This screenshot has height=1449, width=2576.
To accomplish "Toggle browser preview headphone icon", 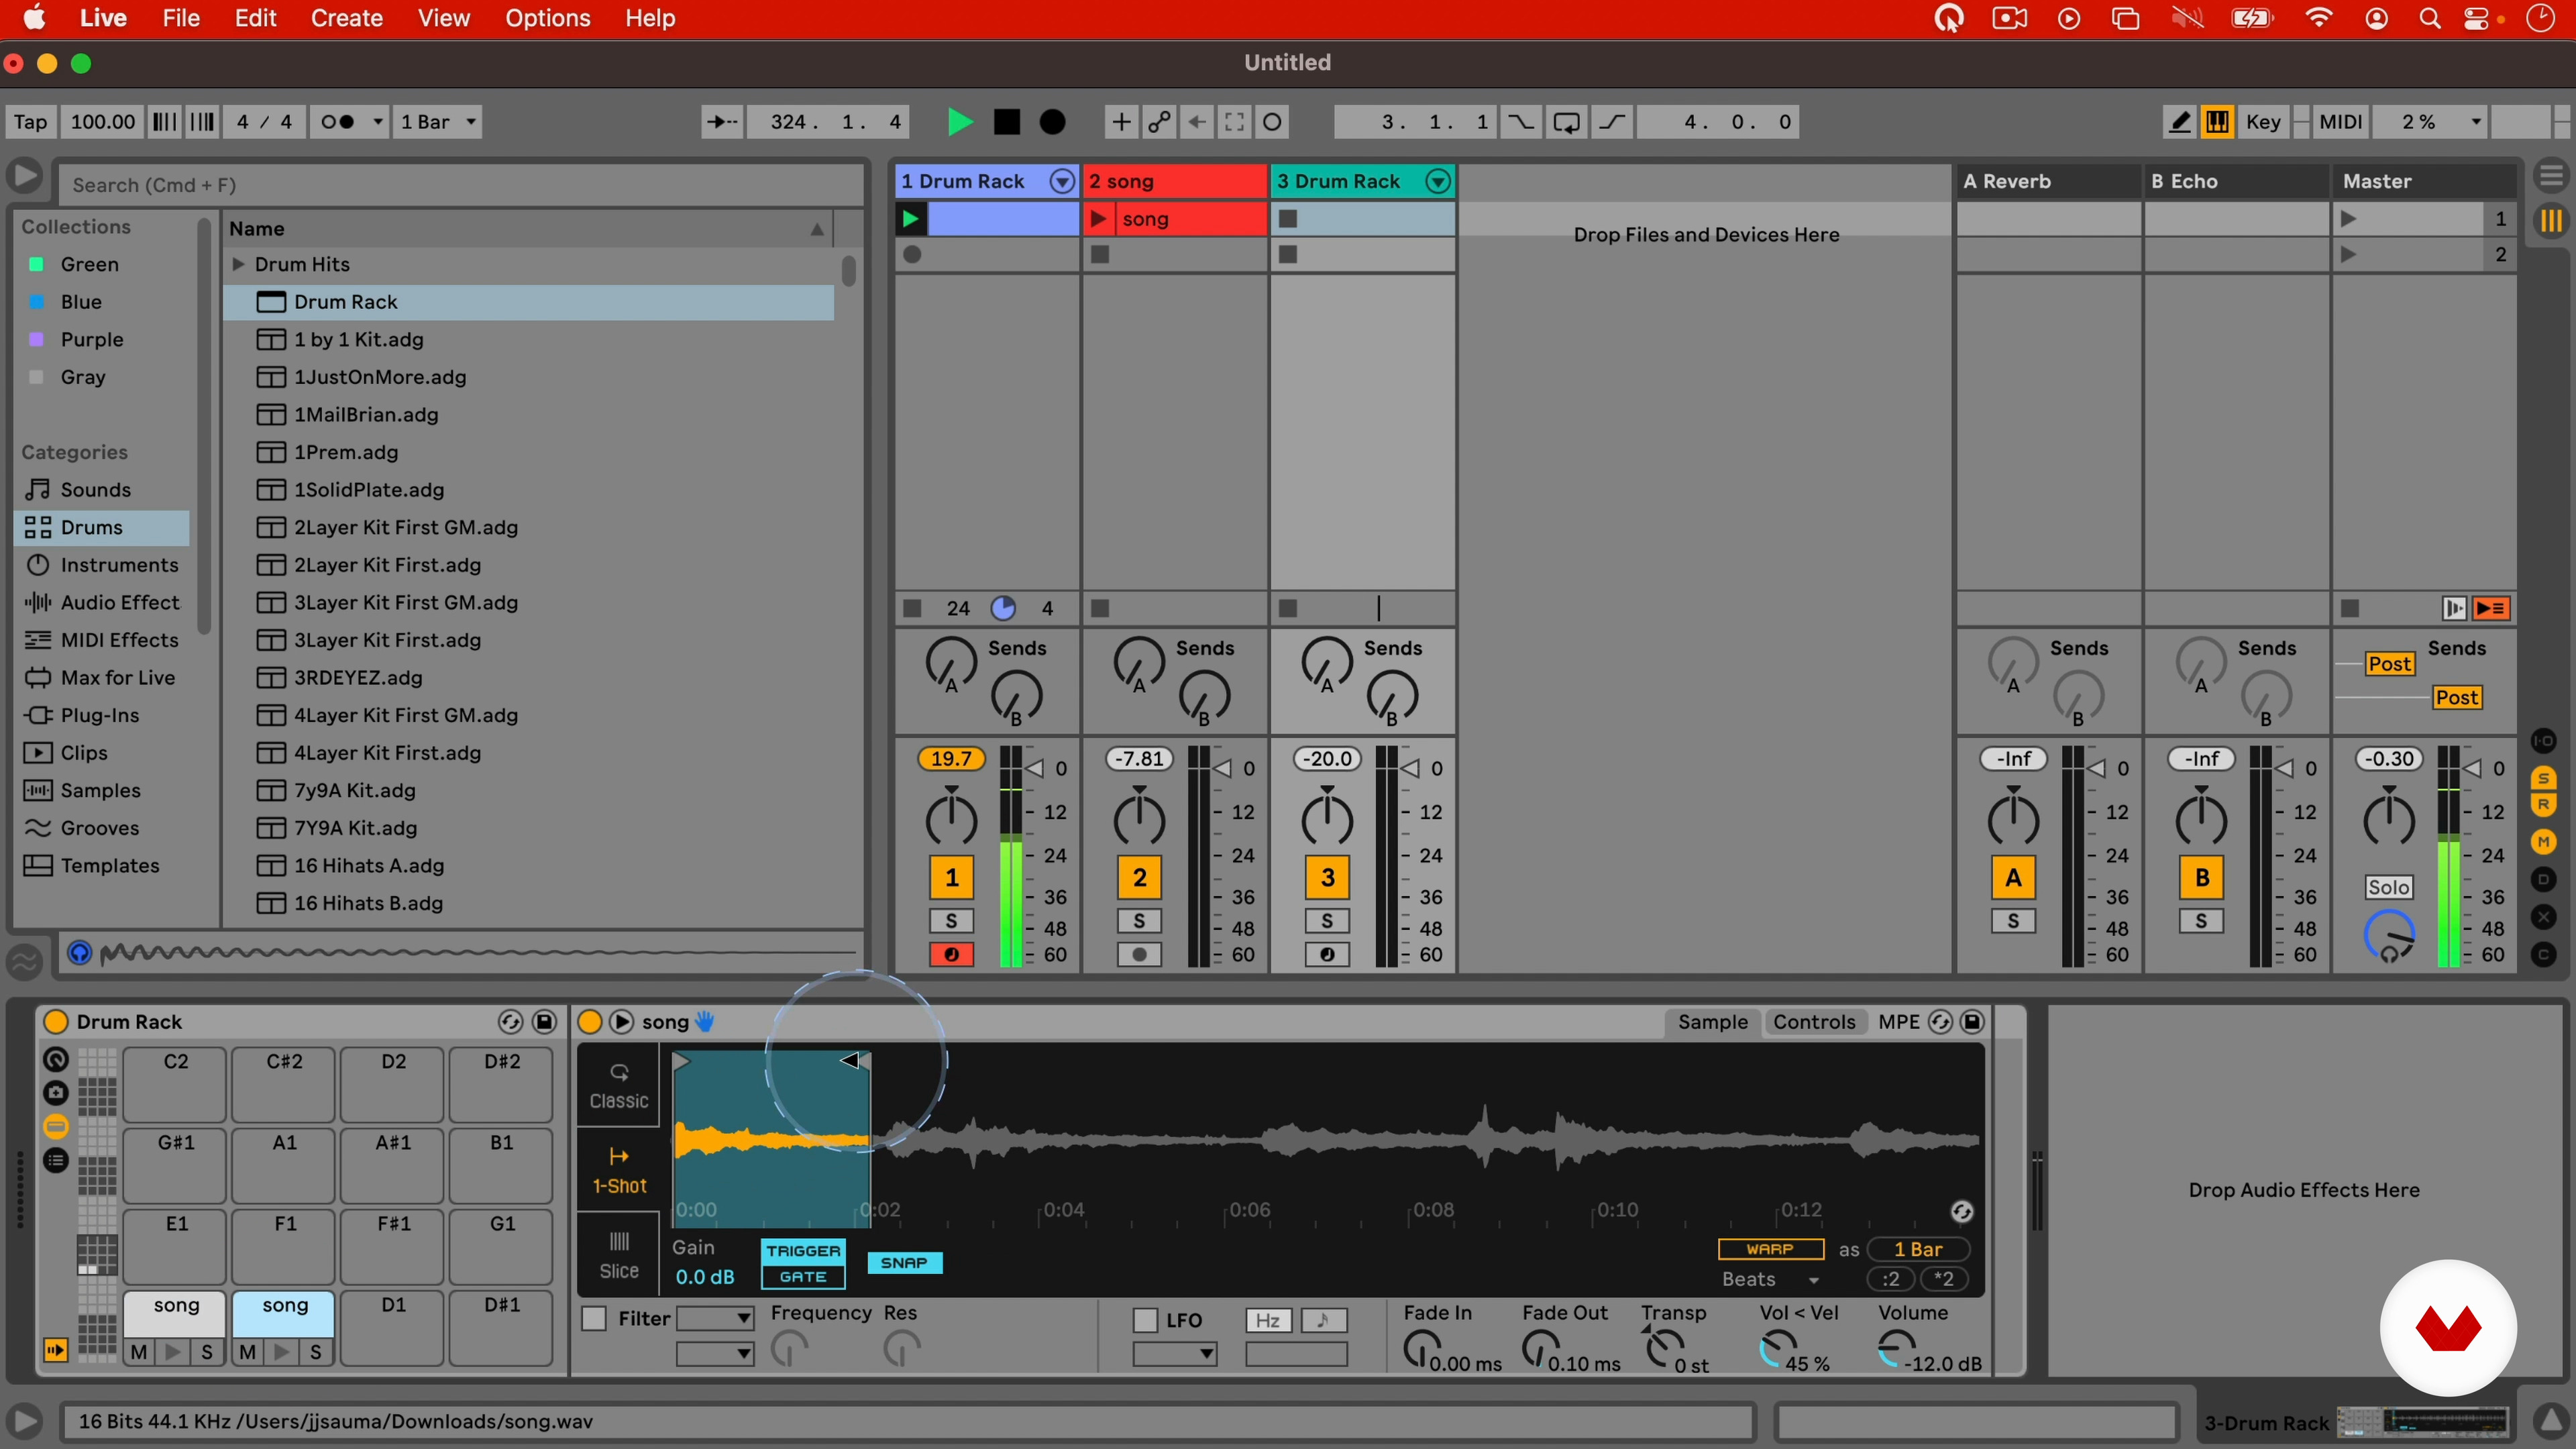I will pos(79,953).
